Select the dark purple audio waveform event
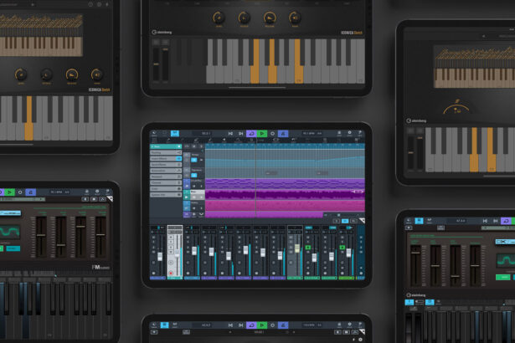This screenshot has width=515, height=343. (285, 195)
